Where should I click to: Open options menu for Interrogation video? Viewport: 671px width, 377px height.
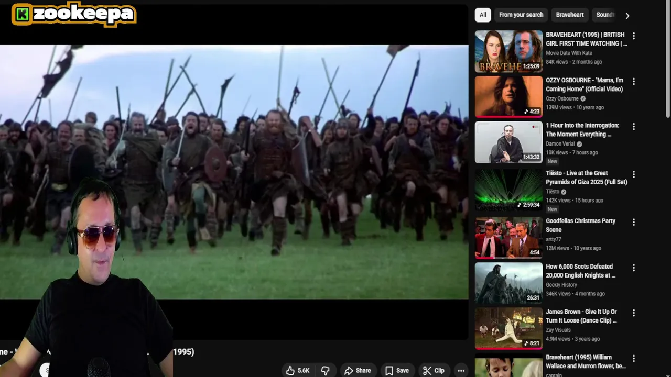pos(634,126)
